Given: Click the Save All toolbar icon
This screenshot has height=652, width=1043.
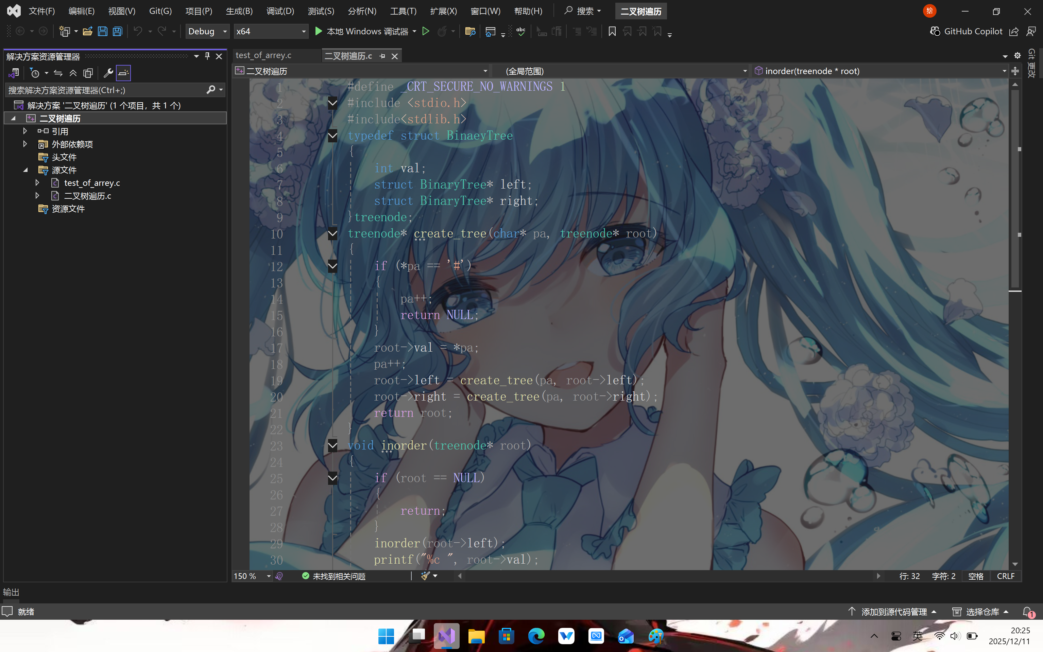Looking at the screenshot, I should tap(117, 32).
